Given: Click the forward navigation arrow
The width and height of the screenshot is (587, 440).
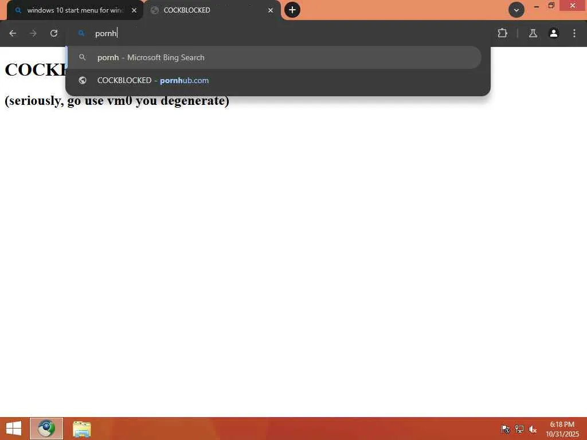Looking at the screenshot, I should (33, 33).
